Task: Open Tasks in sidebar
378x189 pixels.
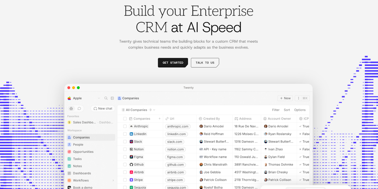Action: click(x=91, y=159)
